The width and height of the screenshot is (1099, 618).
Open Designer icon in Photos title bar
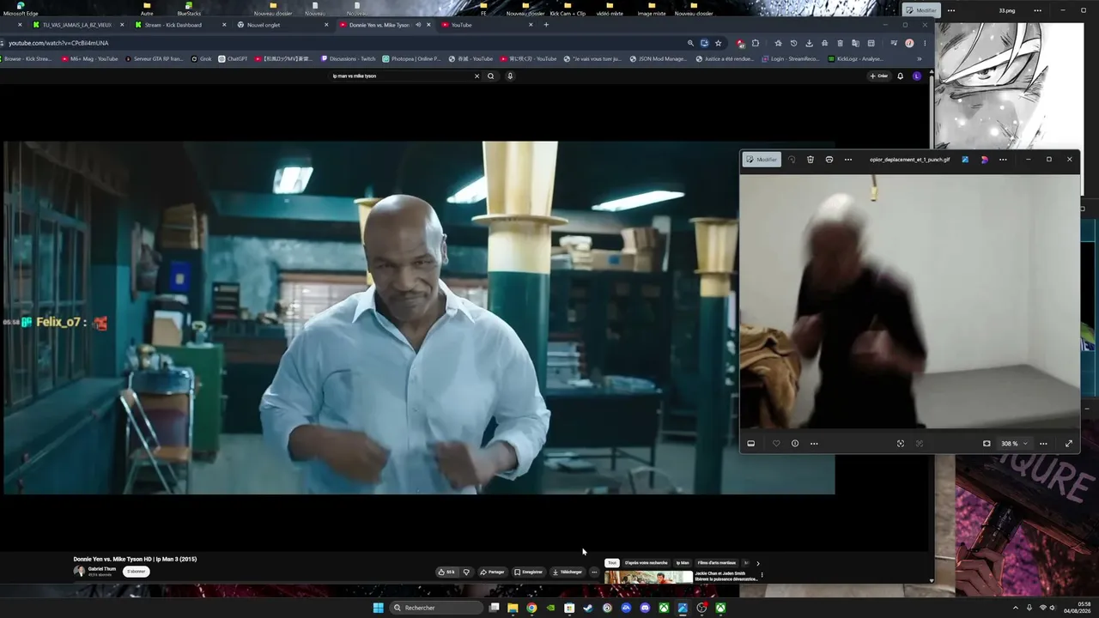pyautogui.click(x=965, y=160)
